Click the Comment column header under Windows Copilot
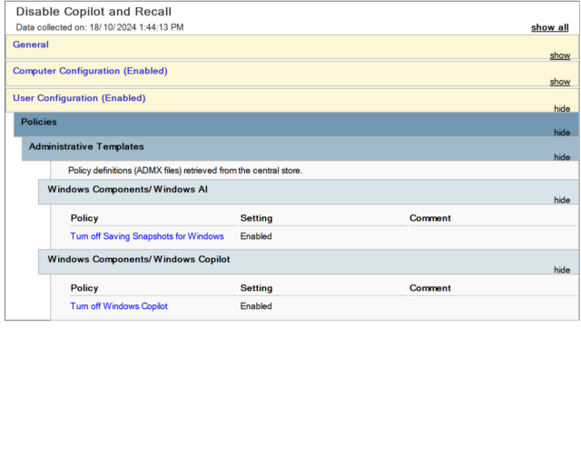Viewport: 581px width, 457px height. [430, 288]
